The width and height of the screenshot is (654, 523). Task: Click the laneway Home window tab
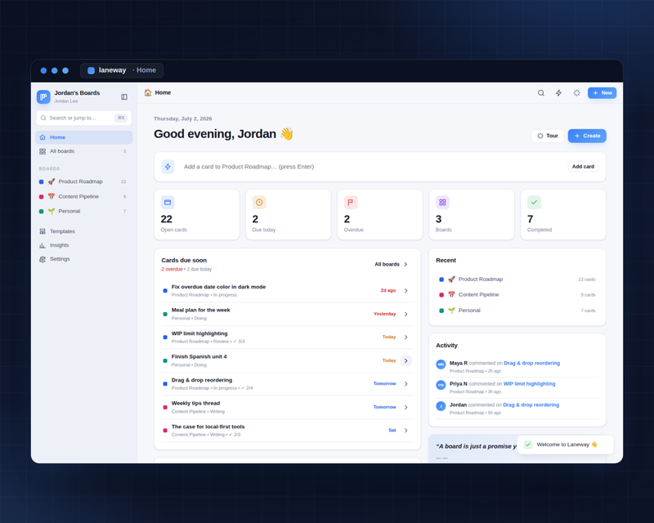point(122,70)
